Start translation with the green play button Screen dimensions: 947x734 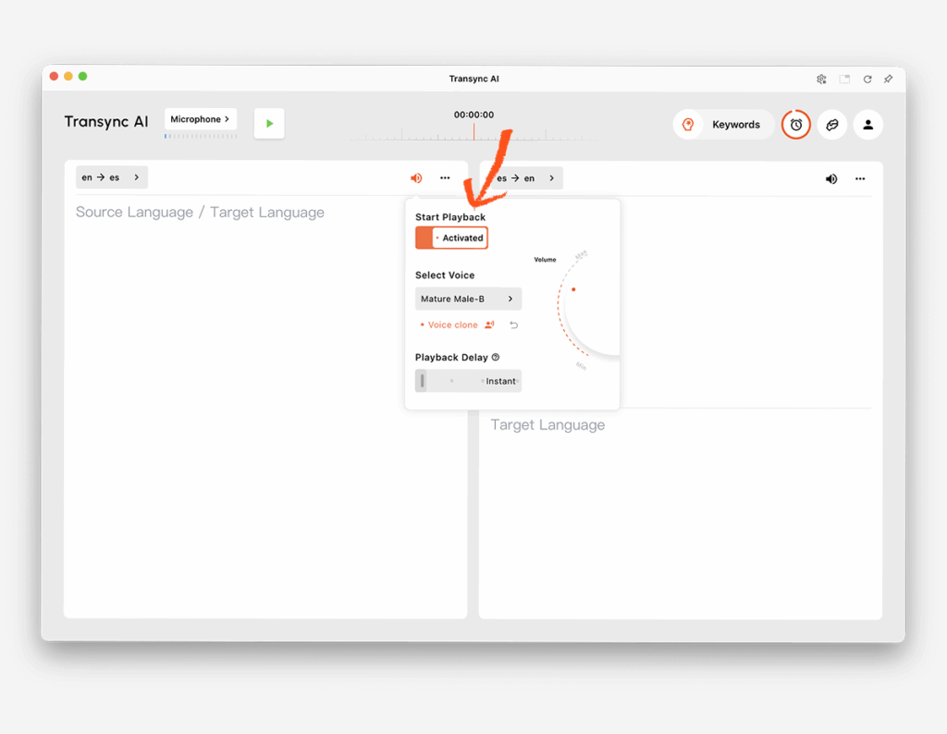269,124
